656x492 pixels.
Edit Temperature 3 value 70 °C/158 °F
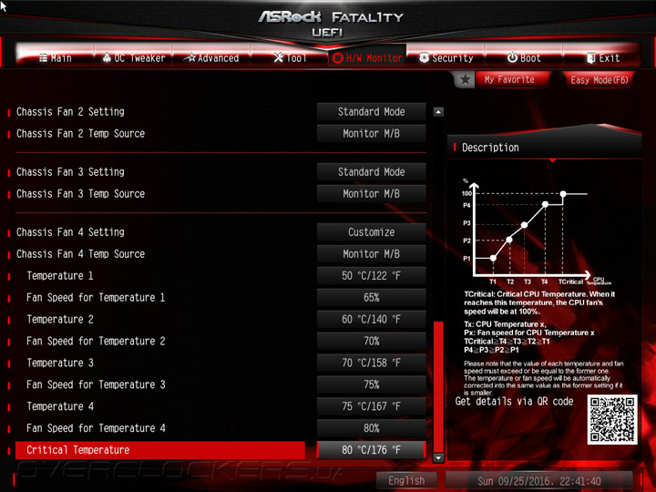coord(371,363)
